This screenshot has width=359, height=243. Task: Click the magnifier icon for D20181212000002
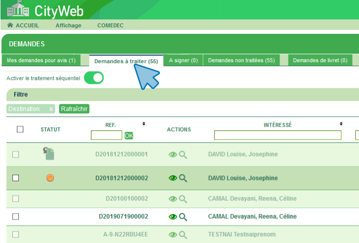183,178
